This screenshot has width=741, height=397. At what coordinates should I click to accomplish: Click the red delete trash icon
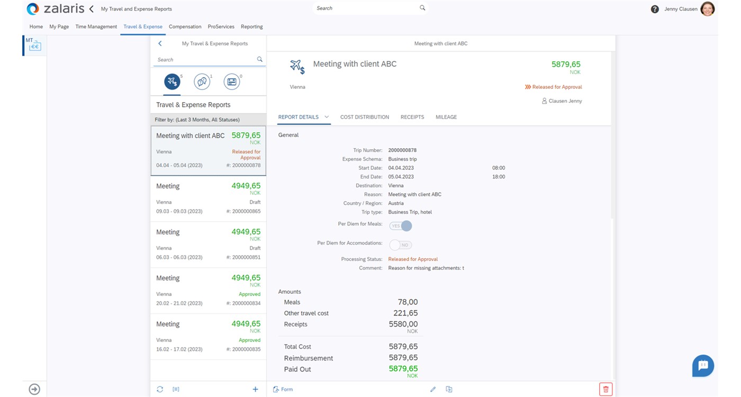(x=606, y=389)
